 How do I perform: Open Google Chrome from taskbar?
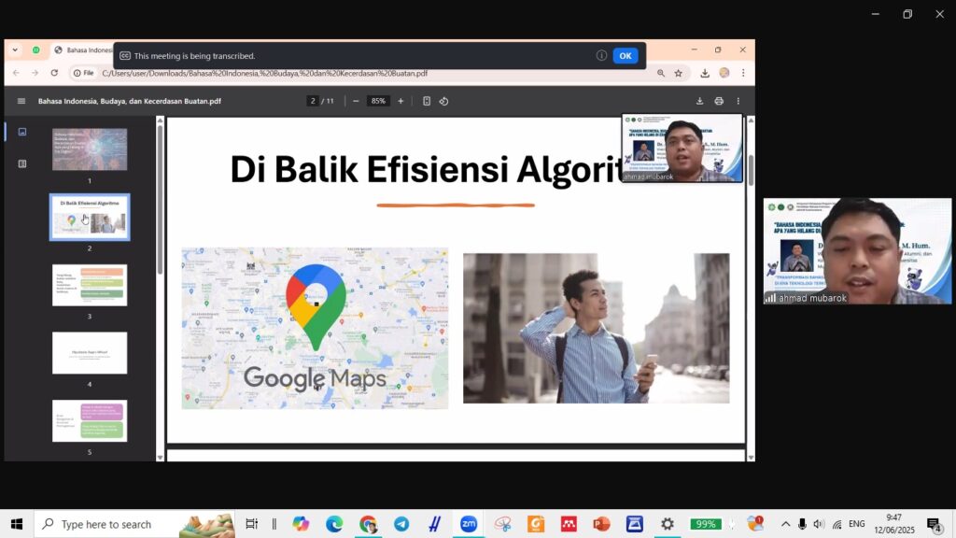click(x=368, y=524)
